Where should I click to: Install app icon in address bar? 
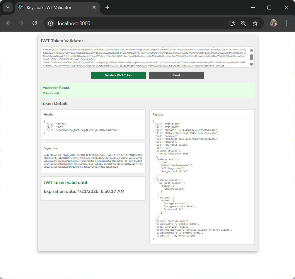tap(232, 23)
